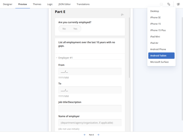The height and width of the screenshot is (137, 183).
Task: Choose iPhone 15 device
Action: [x=161, y=24]
